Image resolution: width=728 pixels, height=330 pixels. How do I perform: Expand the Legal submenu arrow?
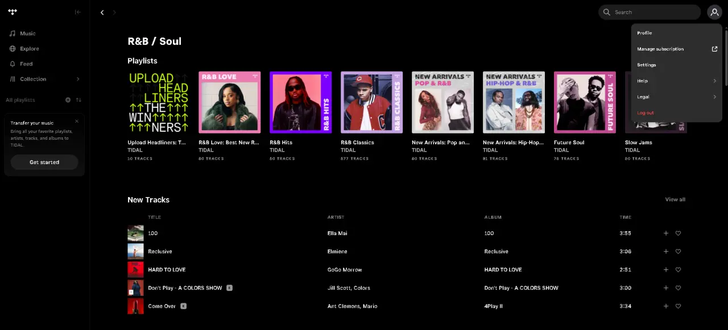click(x=715, y=97)
